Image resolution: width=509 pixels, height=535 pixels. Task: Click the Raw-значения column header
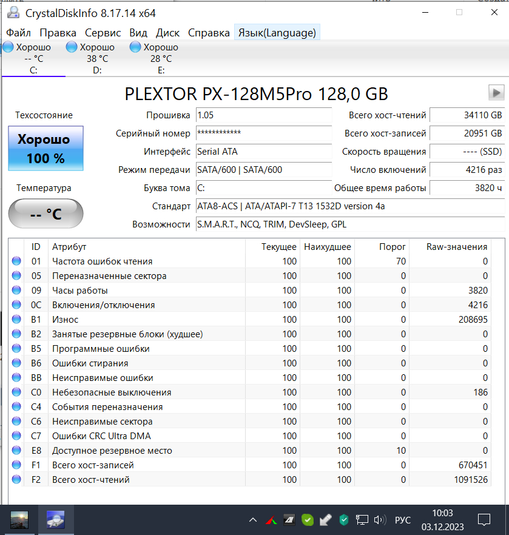click(450, 247)
